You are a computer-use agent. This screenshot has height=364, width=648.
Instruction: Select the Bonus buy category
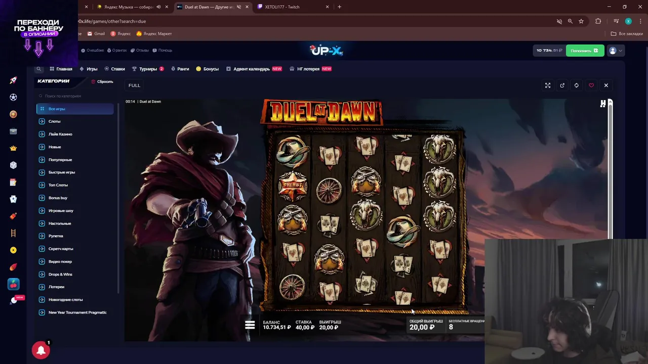[75, 198]
